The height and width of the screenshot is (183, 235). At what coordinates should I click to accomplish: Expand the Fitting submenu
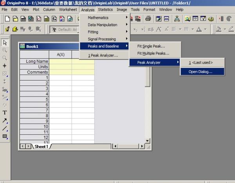click(x=105, y=32)
